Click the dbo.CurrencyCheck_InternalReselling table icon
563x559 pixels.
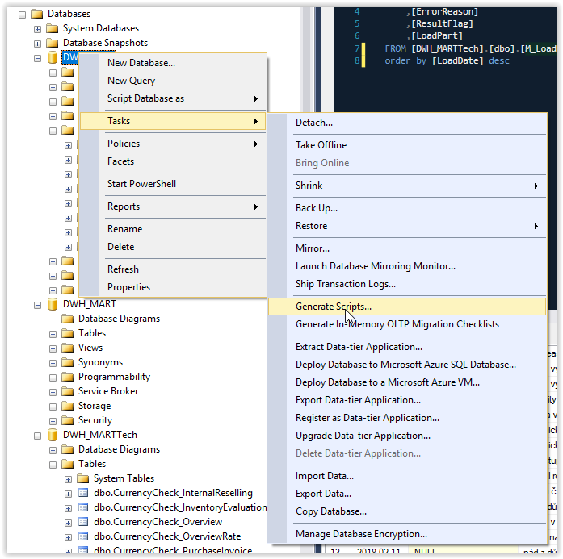pyautogui.click(x=83, y=493)
